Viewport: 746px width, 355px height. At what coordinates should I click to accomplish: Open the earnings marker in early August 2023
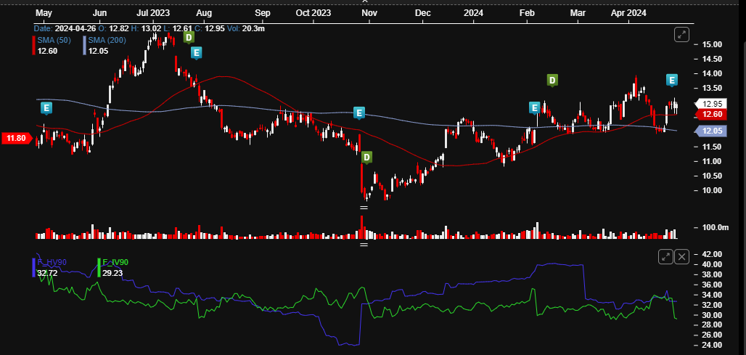pyautogui.click(x=196, y=53)
